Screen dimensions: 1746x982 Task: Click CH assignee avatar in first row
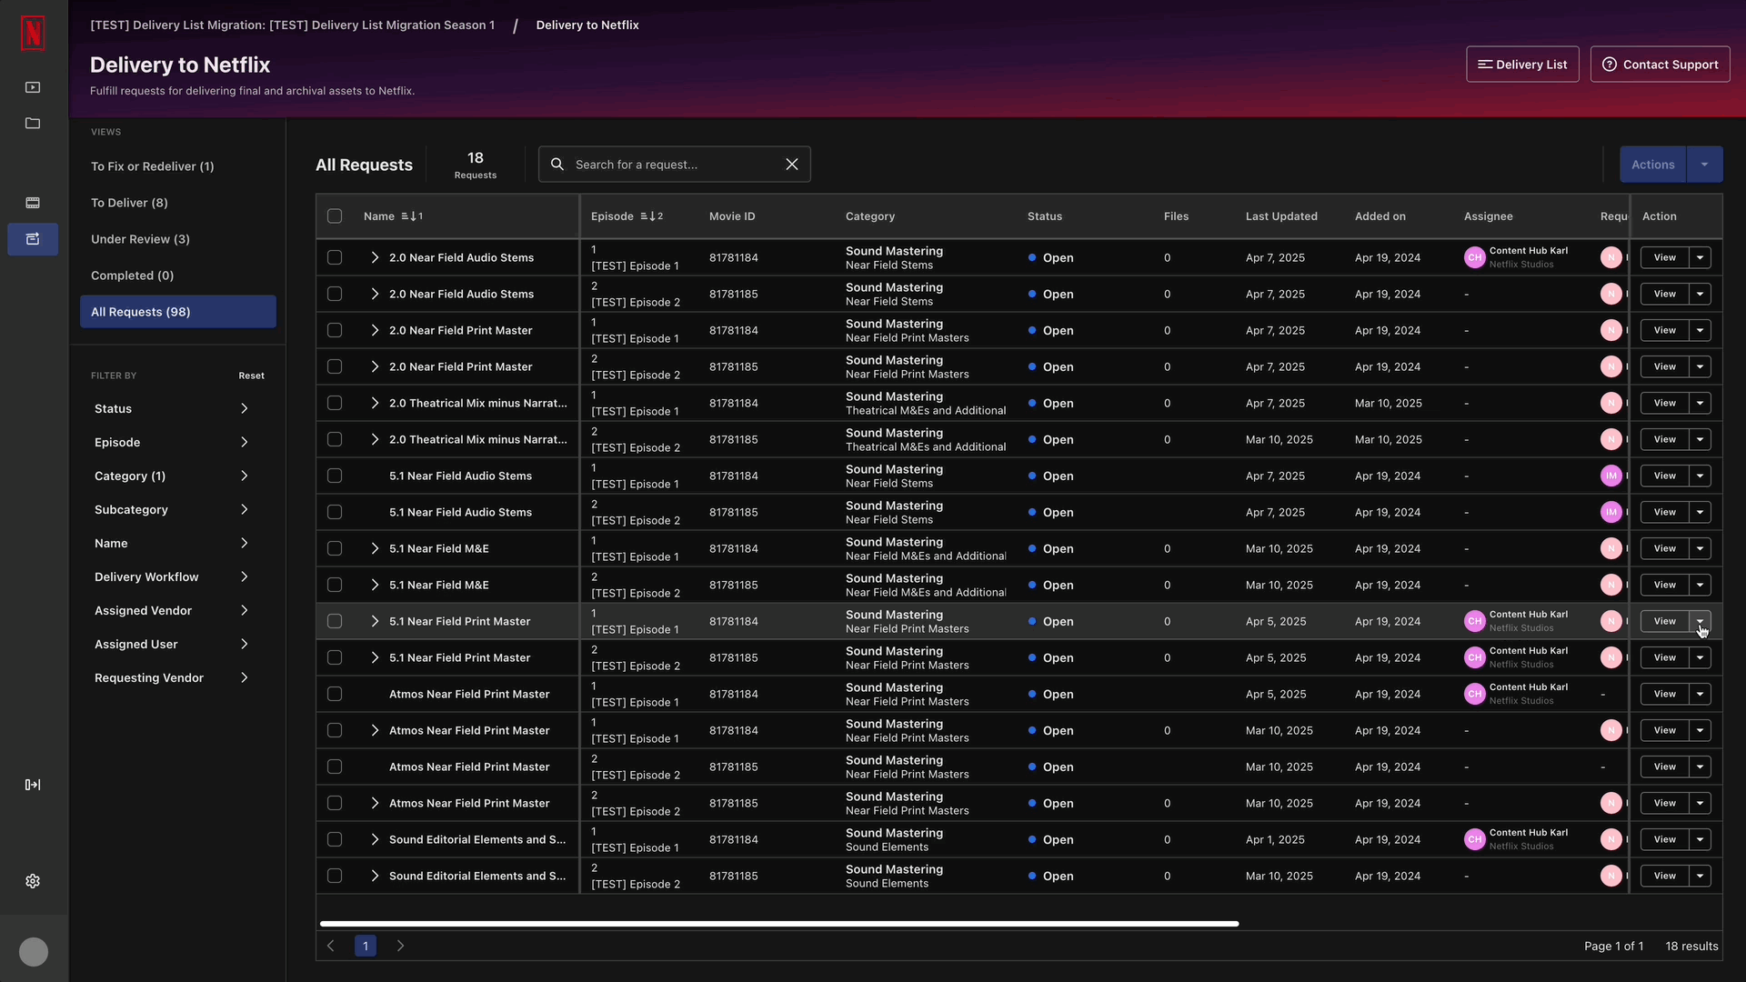click(1475, 257)
